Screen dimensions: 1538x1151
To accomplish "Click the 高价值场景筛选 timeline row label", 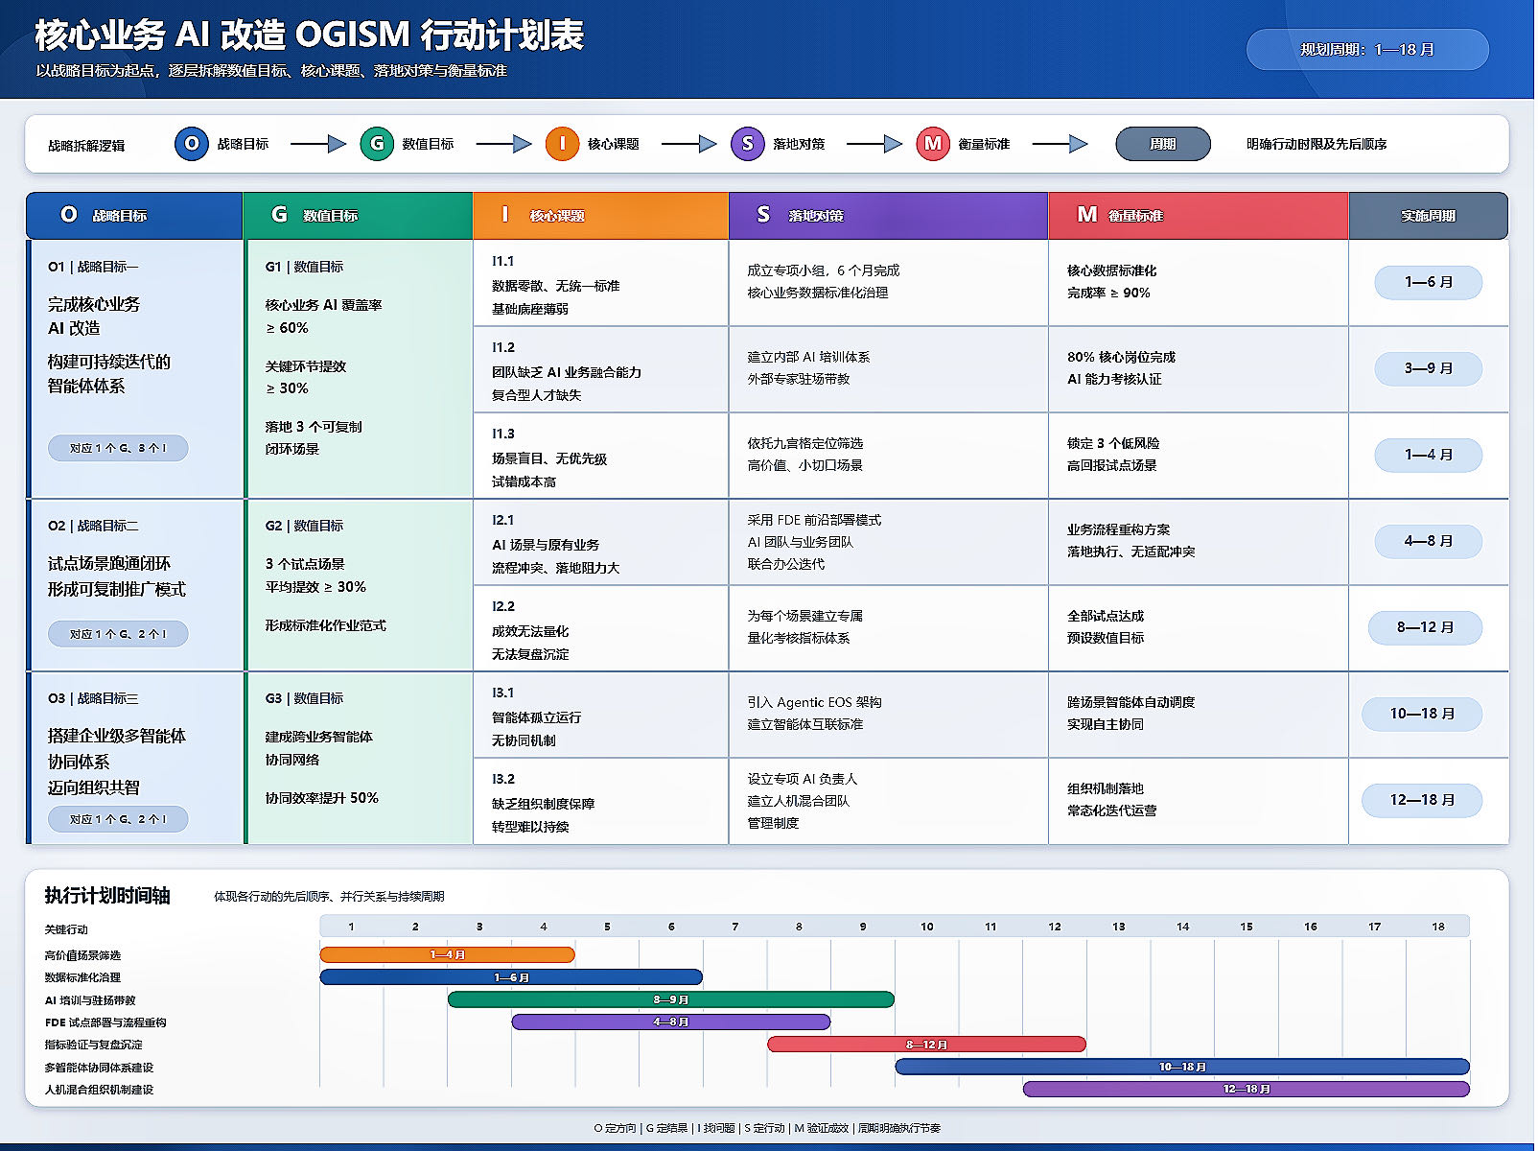I will 82,955.
